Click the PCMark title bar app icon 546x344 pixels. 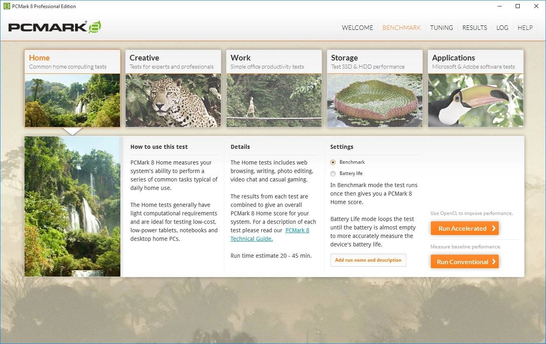[6, 6]
